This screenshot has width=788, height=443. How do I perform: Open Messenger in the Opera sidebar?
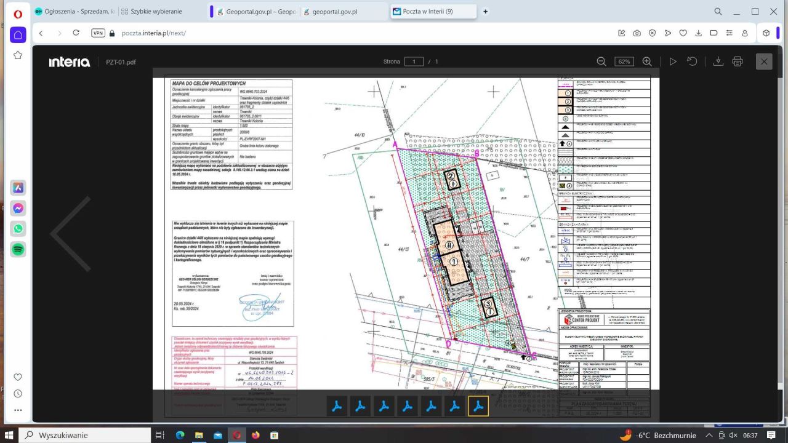tap(18, 209)
